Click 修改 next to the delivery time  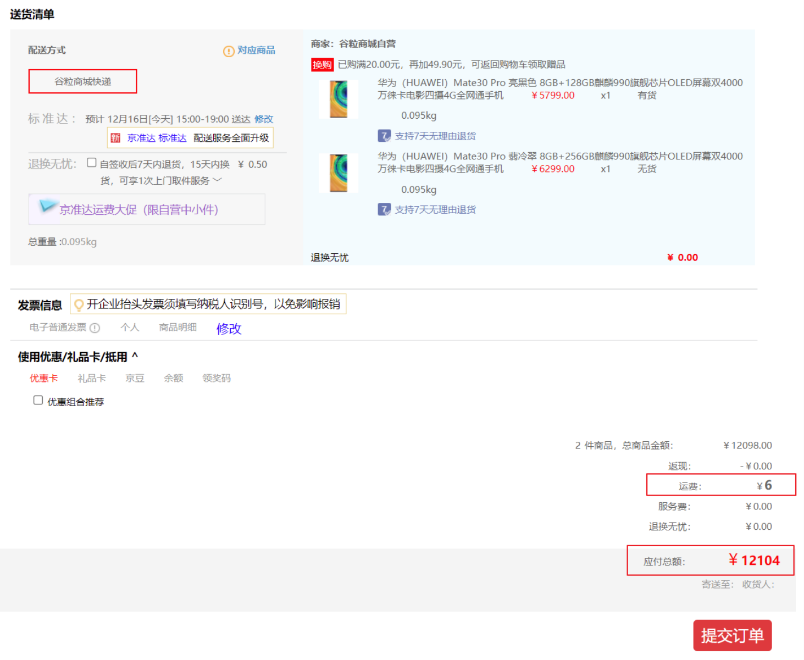click(264, 119)
